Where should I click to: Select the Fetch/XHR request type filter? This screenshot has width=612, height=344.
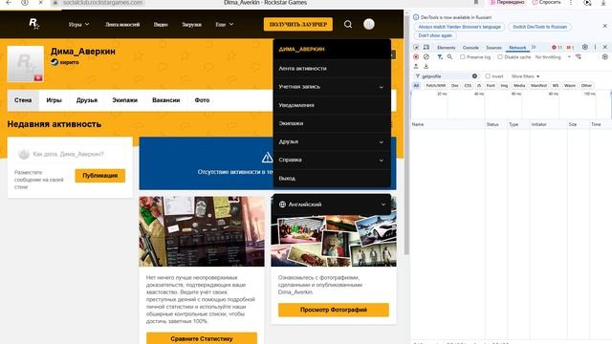tap(436, 85)
